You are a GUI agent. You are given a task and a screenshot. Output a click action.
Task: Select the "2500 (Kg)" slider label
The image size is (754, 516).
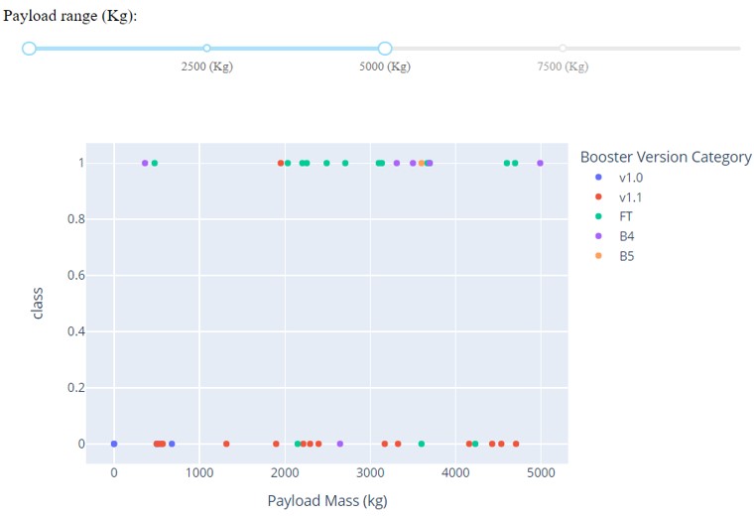(x=206, y=66)
